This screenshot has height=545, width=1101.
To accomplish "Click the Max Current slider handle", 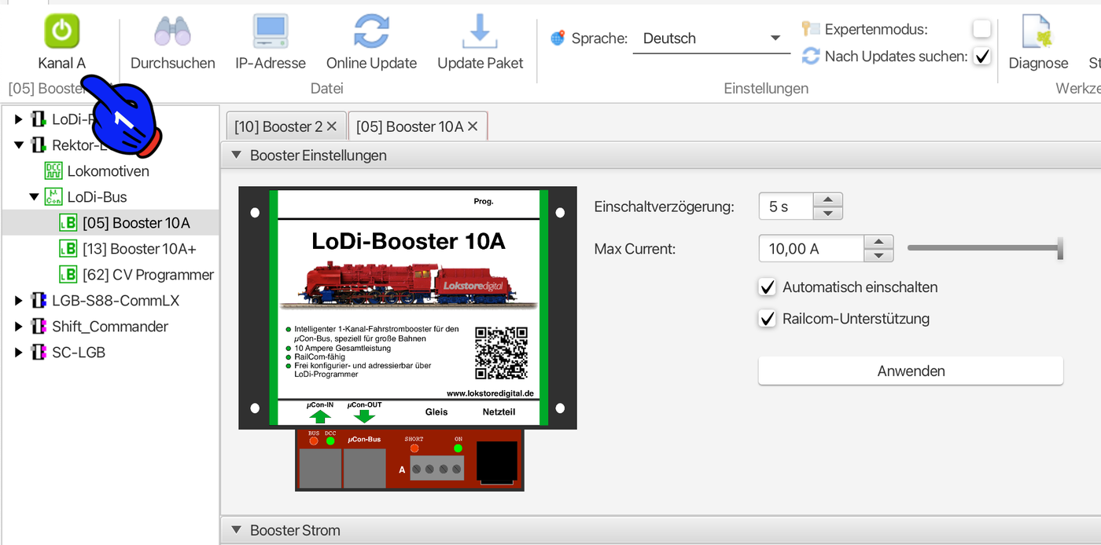I will tap(1060, 248).
